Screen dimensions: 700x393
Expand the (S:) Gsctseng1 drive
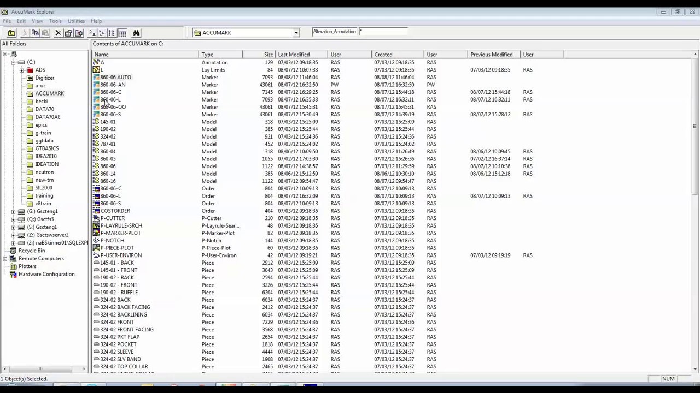(13, 227)
